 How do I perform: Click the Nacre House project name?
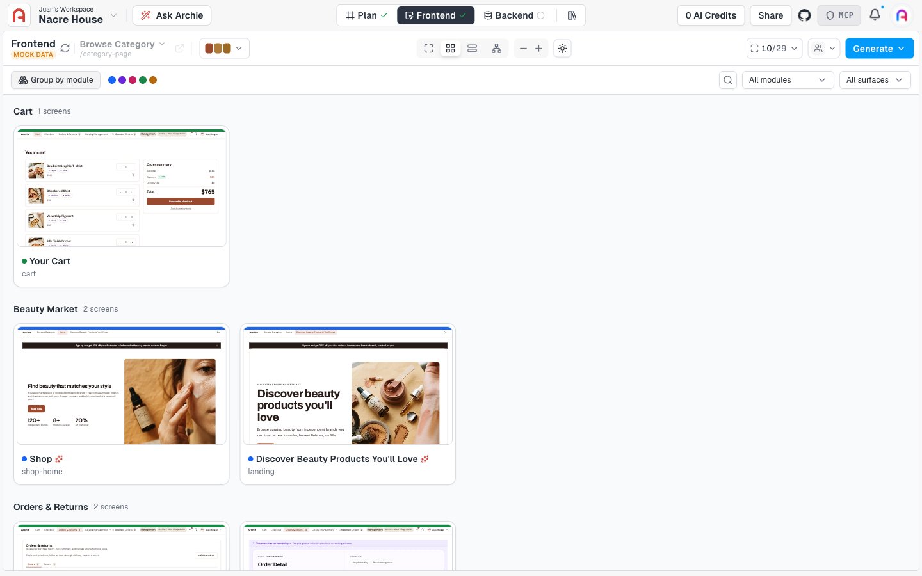click(70, 20)
